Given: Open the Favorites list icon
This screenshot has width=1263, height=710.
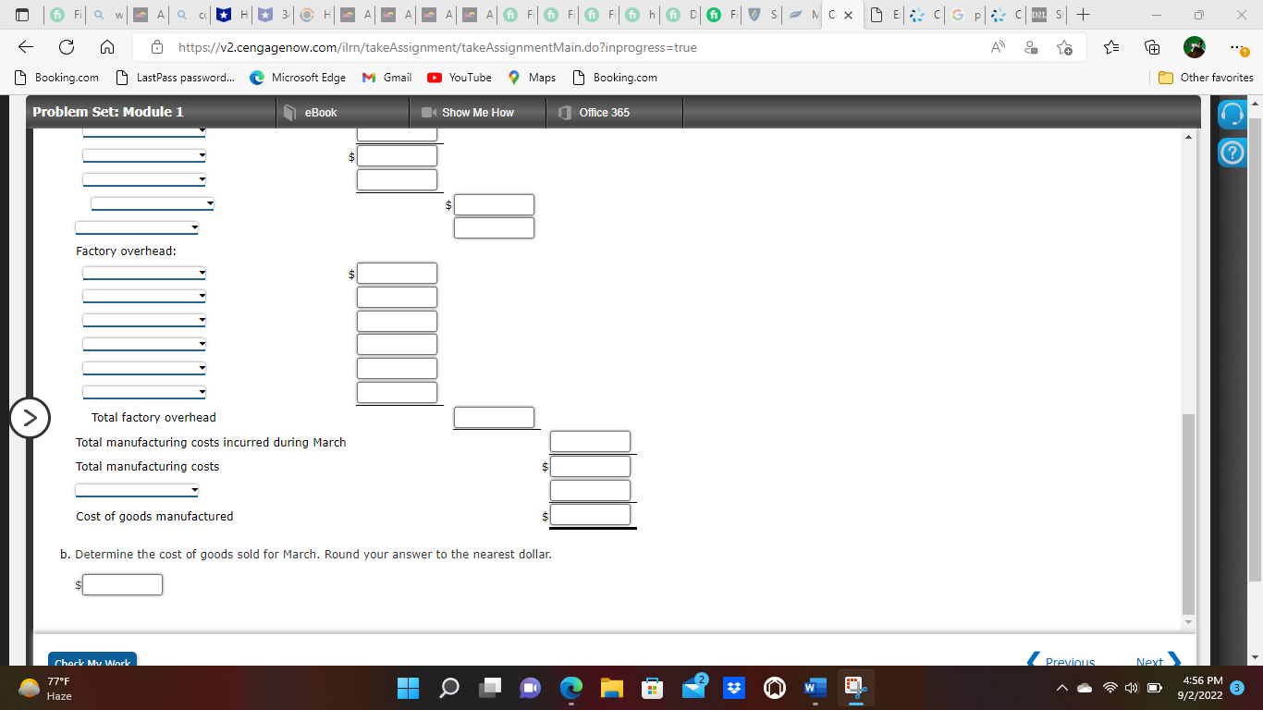Looking at the screenshot, I should [1112, 47].
